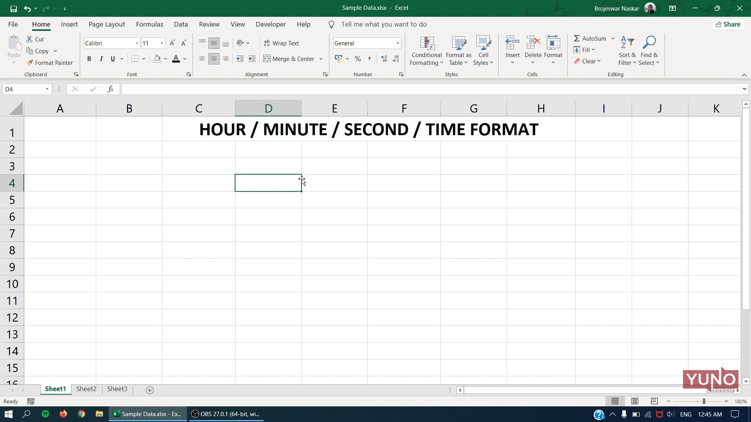Open the Borders dropdown arrow
Screen dimensions: 751x422
pos(144,59)
